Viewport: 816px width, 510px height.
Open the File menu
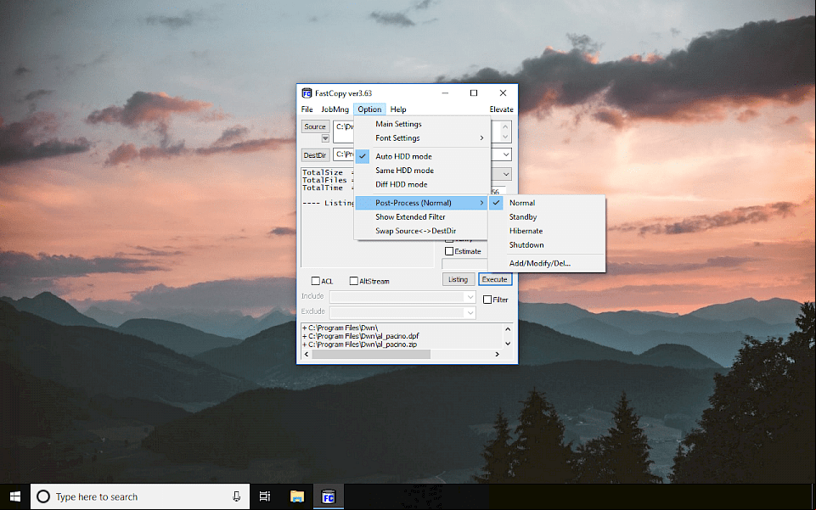(307, 109)
